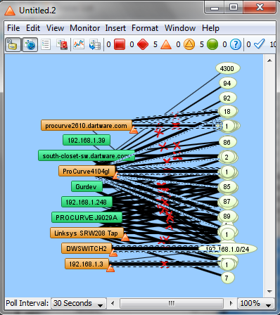The height and width of the screenshot is (315, 280).
Task: Select the DWSWITCH2 device node
Action: click(87, 248)
